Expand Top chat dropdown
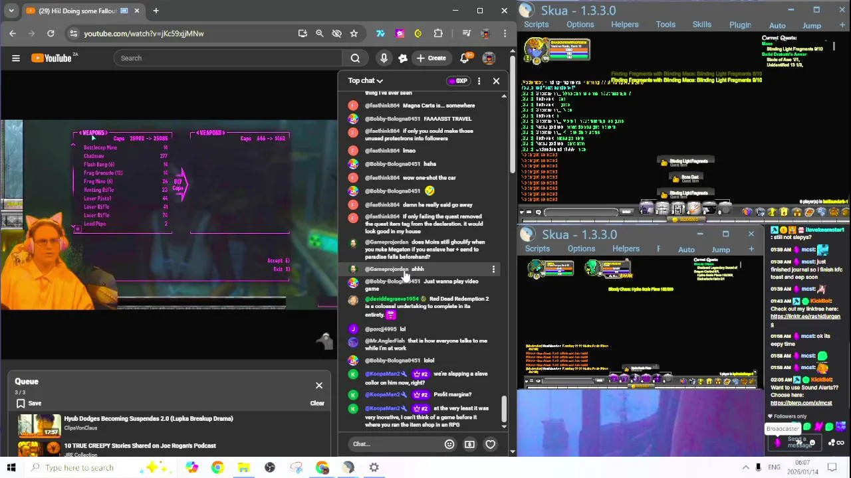This screenshot has height=478, width=851. (x=365, y=81)
